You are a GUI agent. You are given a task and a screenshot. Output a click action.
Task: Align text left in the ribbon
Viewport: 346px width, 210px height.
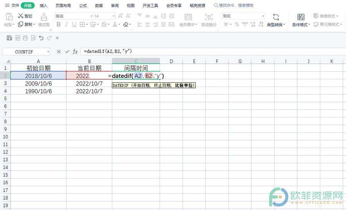pyautogui.click(x=140, y=24)
